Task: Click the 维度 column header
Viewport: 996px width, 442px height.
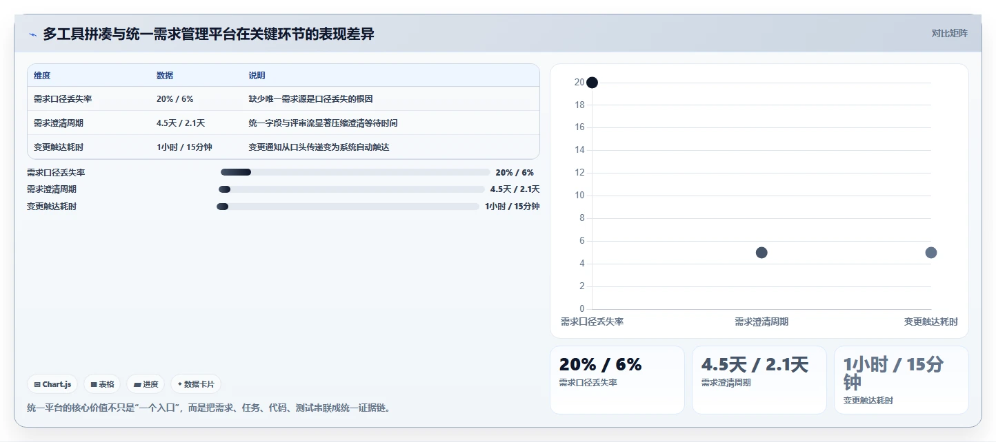Action: pyautogui.click(x=42, y=76)
